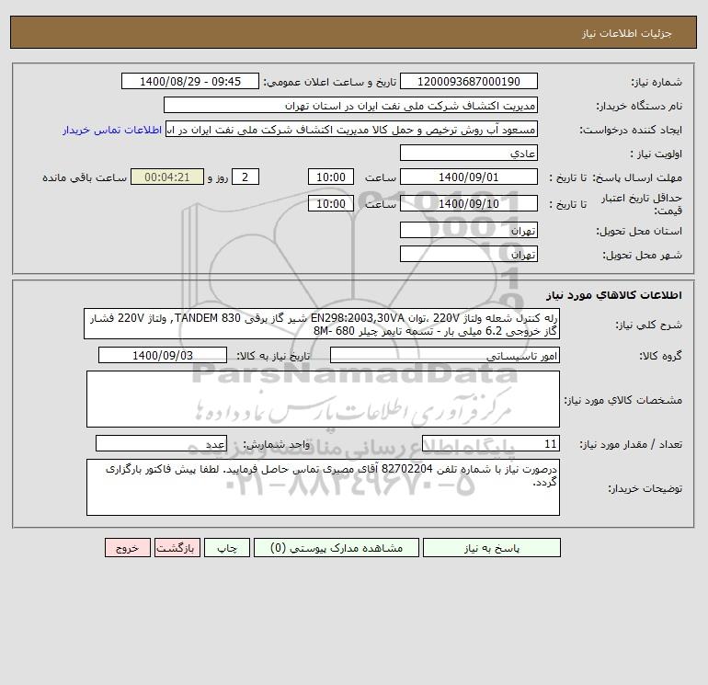Click label 'حداقل تاریخ اعتبار قیمت:'
This screenshot has height=685, width=708.
(641, 204)
